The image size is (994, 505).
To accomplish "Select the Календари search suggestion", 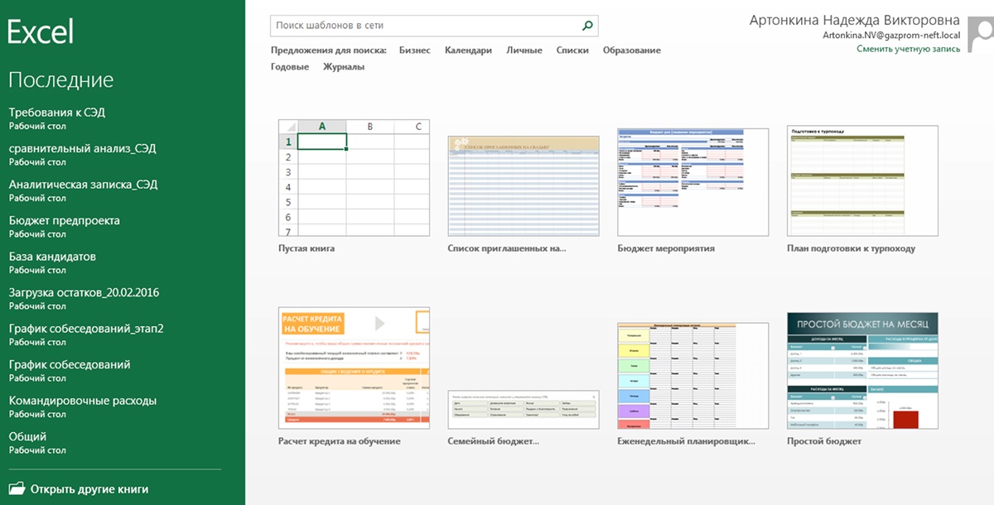I will (468, 50).
